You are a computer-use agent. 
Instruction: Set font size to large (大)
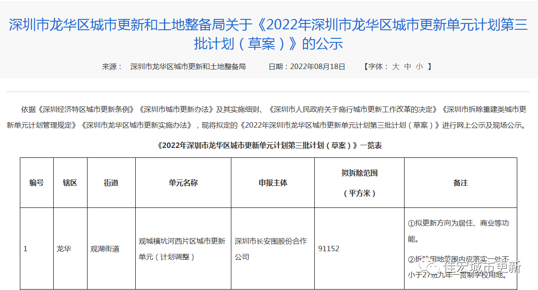click(395, 67)
